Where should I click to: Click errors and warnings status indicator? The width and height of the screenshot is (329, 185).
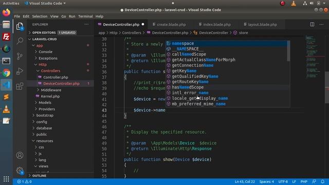(x=24, y=181)
